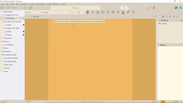Screen dimensions: 183x103
Task: Collapse the Synopsis section
Action: pos(159,20)
